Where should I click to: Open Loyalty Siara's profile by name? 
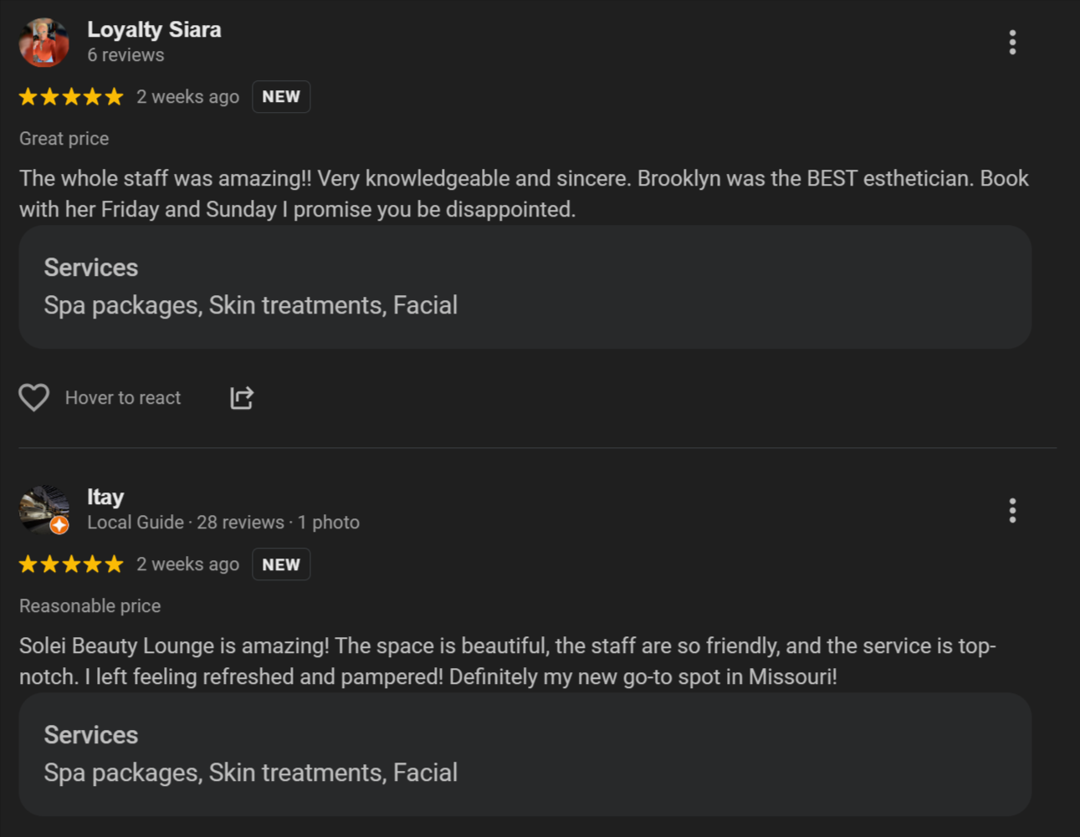click(154, 30)
